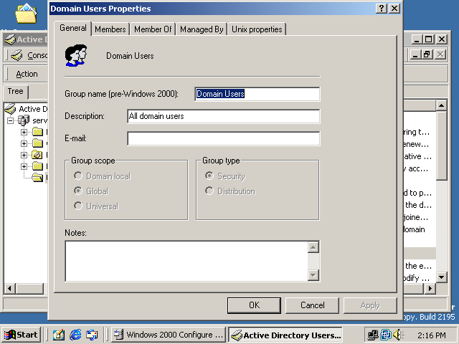Minimize the Active Directory window
The width and height of the screenshot is (459, 344).
(417, 39)
